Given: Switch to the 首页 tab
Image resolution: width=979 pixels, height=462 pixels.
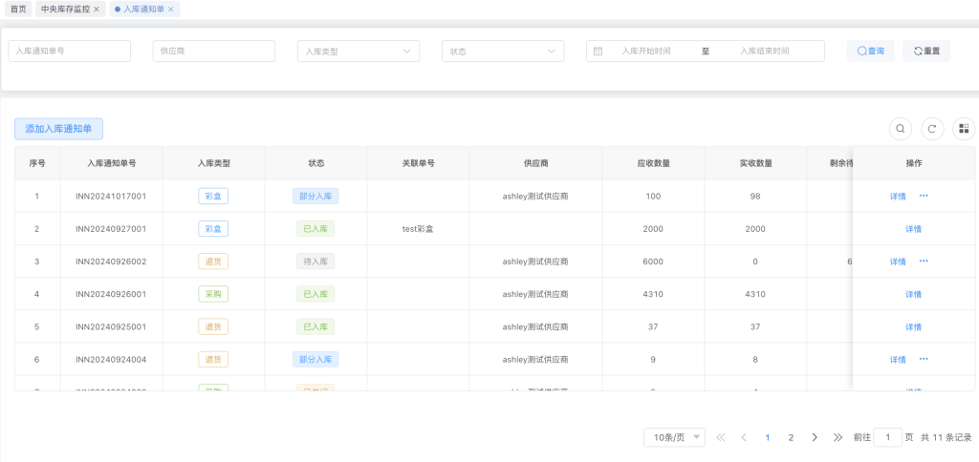Looking at the screenshot, I should pos(18,9).
